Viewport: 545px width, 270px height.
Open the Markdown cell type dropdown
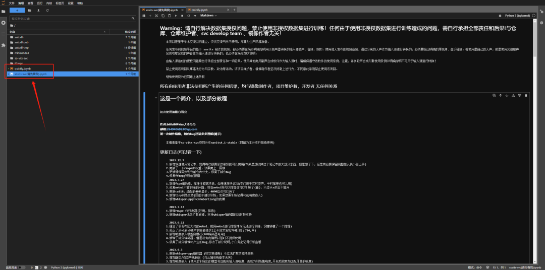point(208,16)
